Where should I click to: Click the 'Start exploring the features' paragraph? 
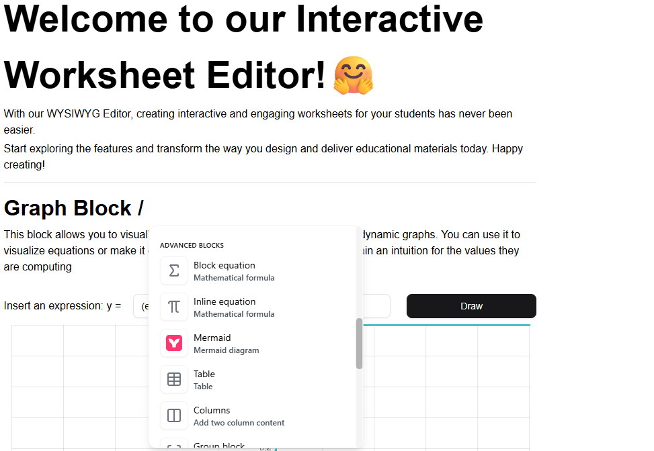(x=263, y=149)
